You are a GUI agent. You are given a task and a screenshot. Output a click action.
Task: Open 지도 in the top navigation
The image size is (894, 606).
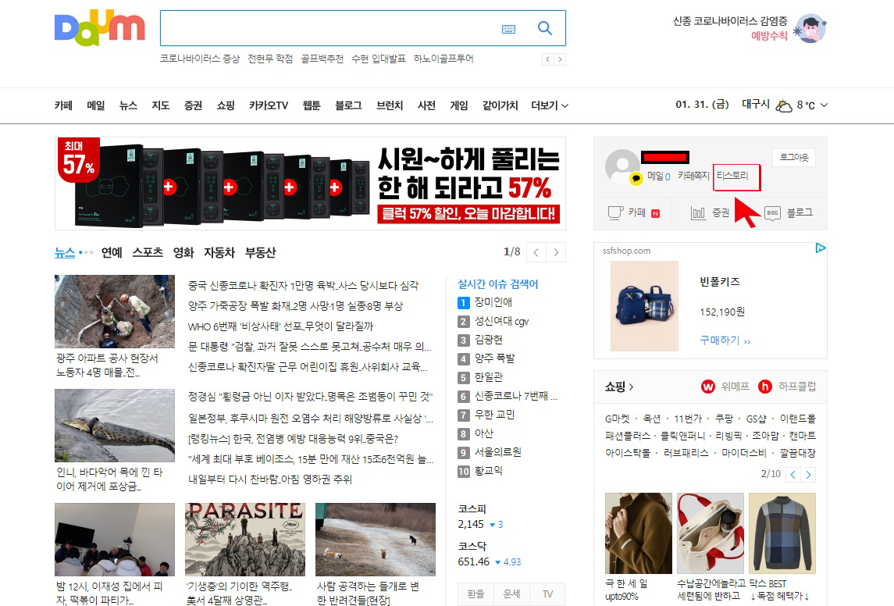[x=161, y=105]
